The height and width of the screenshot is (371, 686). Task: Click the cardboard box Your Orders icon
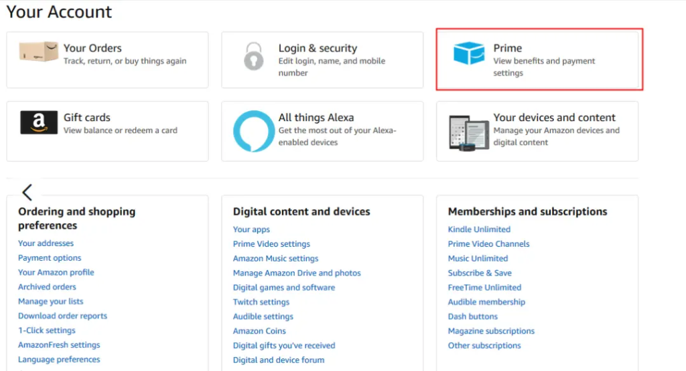(38, 51)
